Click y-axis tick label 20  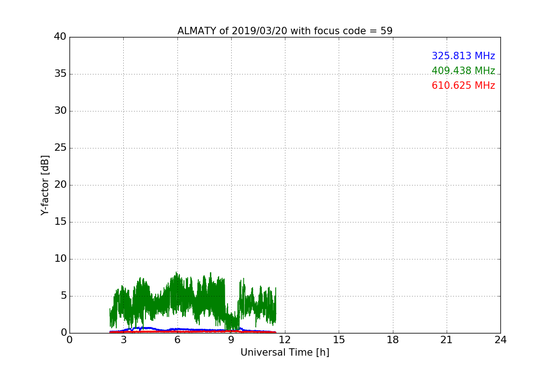(x=60, y=185)
